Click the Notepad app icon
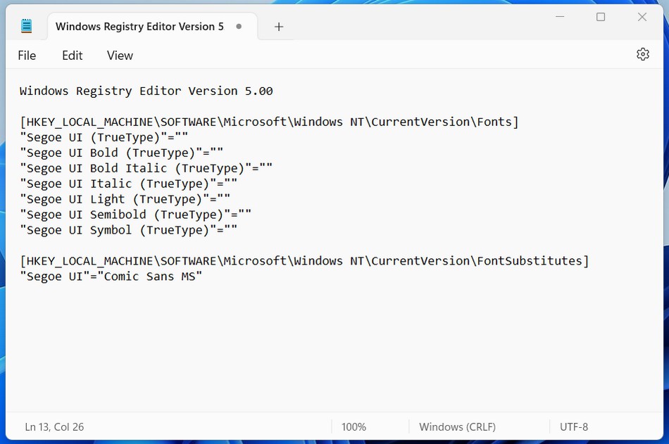 tap(27, 26)
